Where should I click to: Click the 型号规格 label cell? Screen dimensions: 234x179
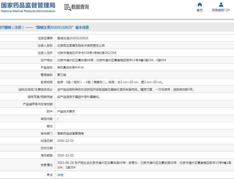point(46,82)
